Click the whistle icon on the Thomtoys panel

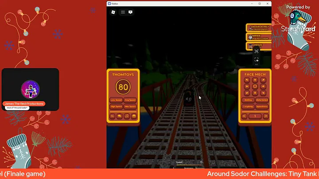pos(120,116)
